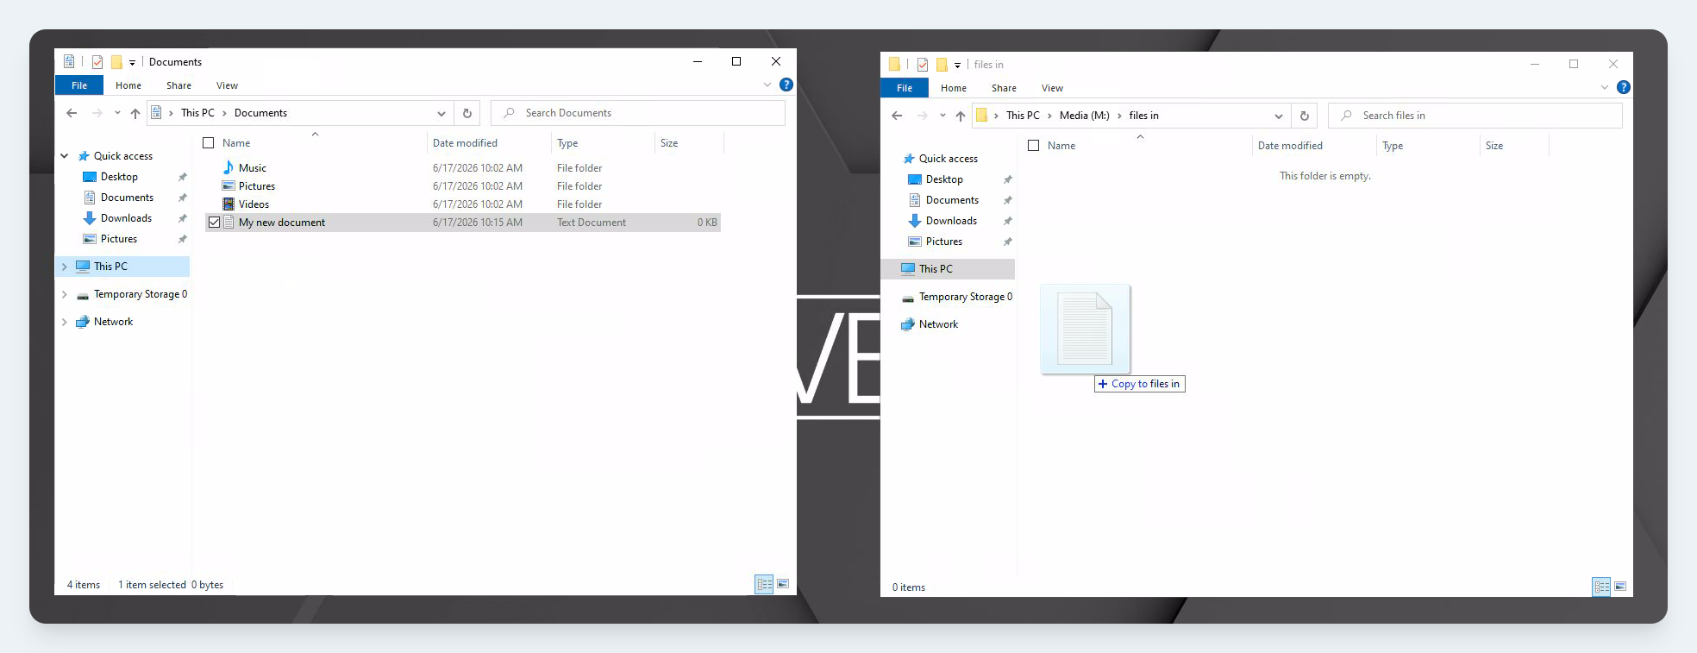Open Quick Access Toolbar dropdown in Documents window

click(132, 62)
